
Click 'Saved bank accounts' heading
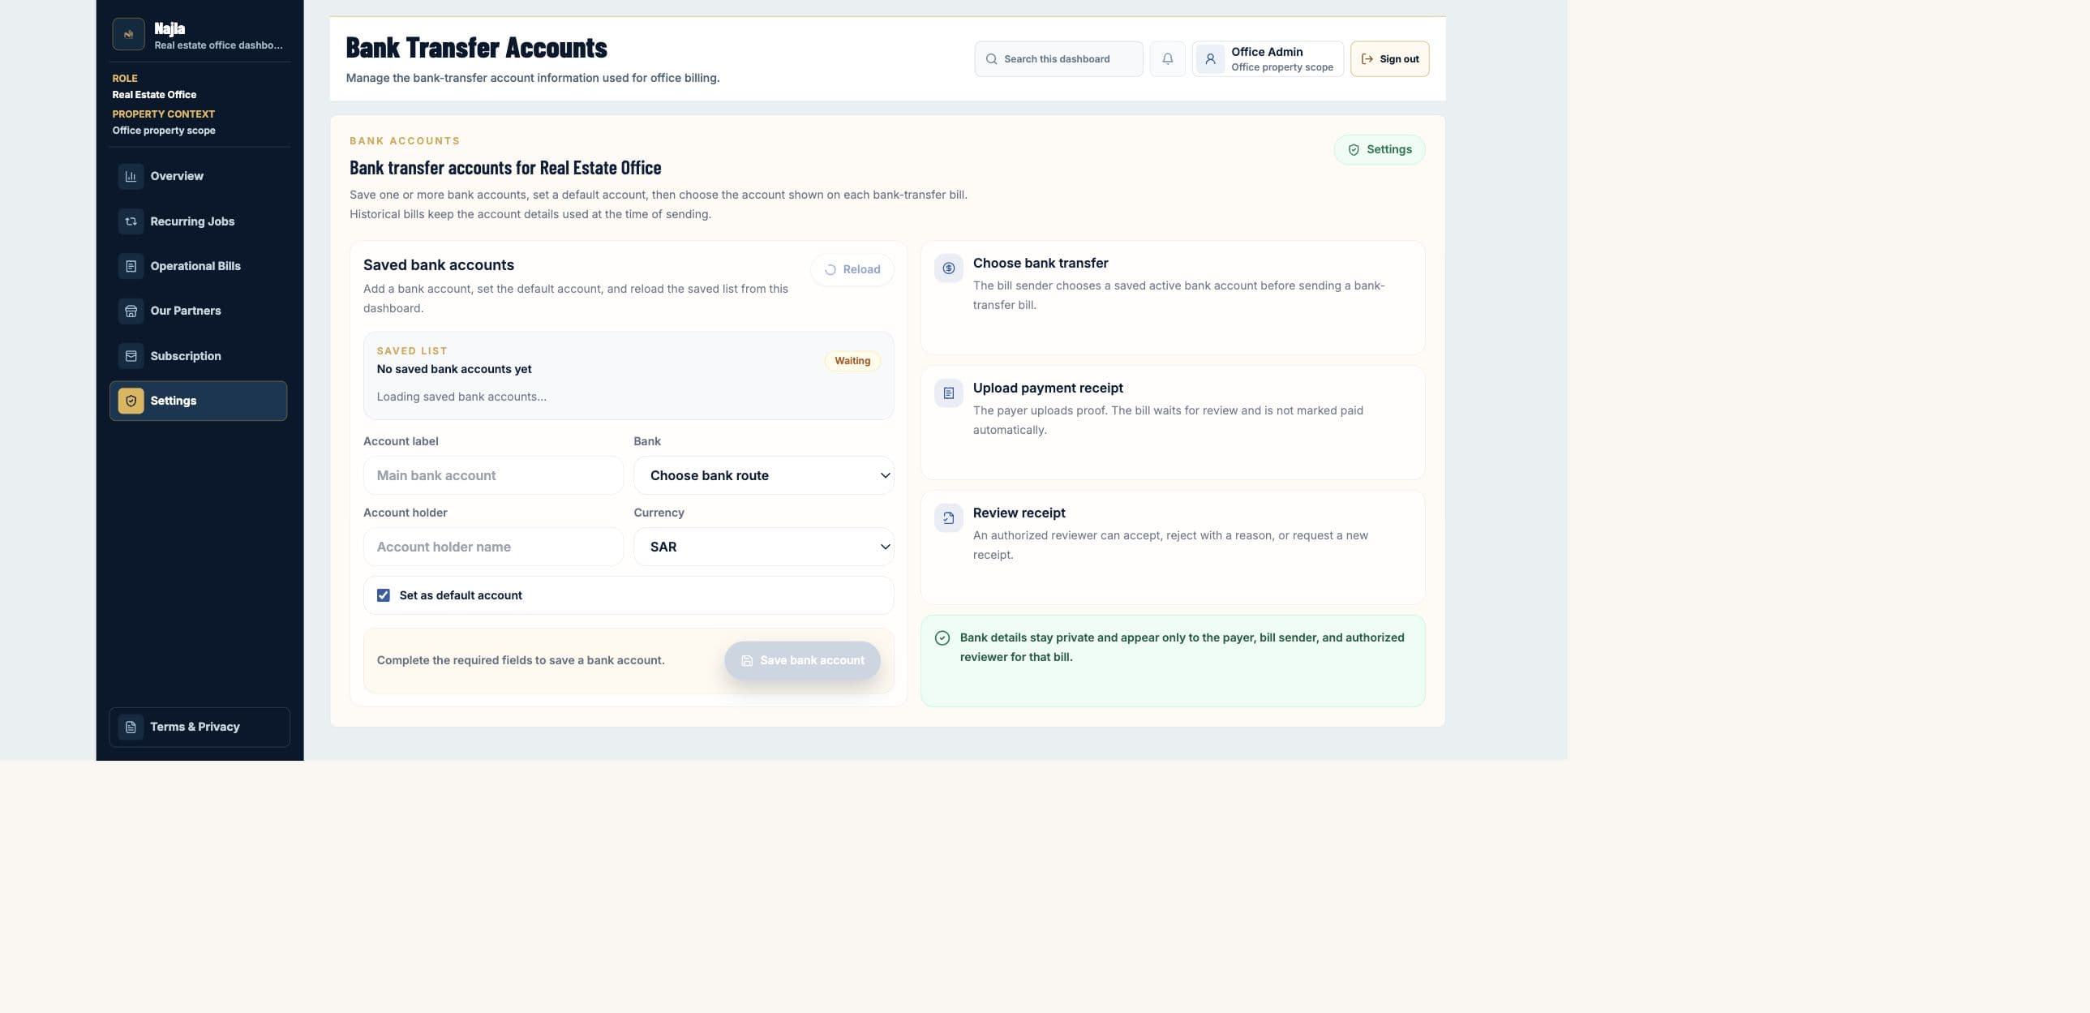(x=438, y=265)
